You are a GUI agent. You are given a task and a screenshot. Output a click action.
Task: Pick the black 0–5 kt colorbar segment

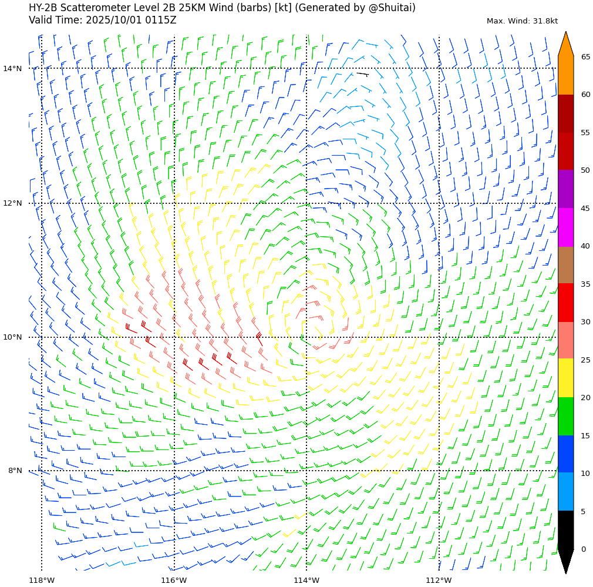tap(565, 530)
